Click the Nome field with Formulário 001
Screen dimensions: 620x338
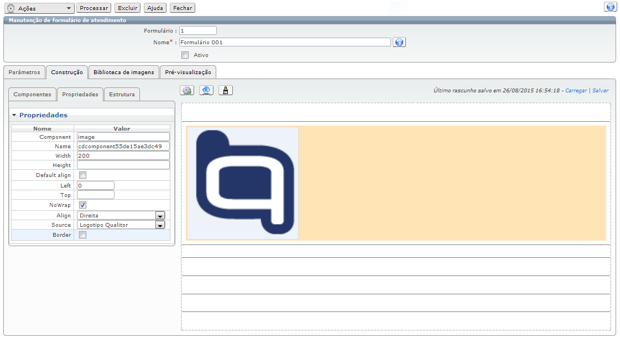pyautogui.click(x=285, y=42)
